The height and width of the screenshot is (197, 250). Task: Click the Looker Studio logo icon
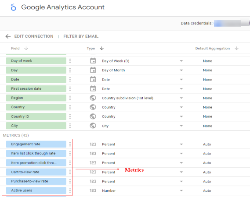pyautogui.click(x=13, y=7)
